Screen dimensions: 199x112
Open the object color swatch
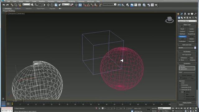point(195,48)
